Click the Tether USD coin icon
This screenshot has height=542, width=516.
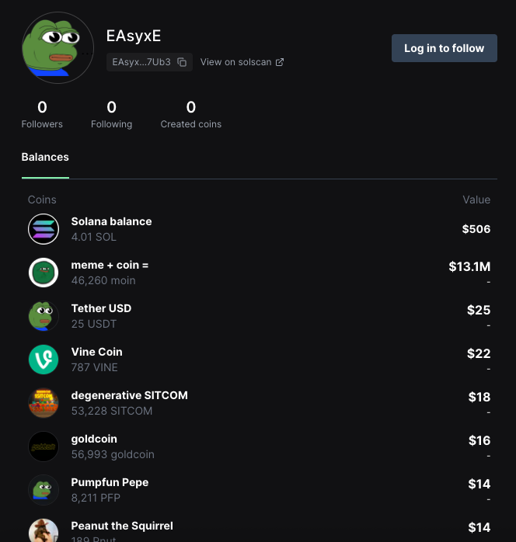pos(44,316)
